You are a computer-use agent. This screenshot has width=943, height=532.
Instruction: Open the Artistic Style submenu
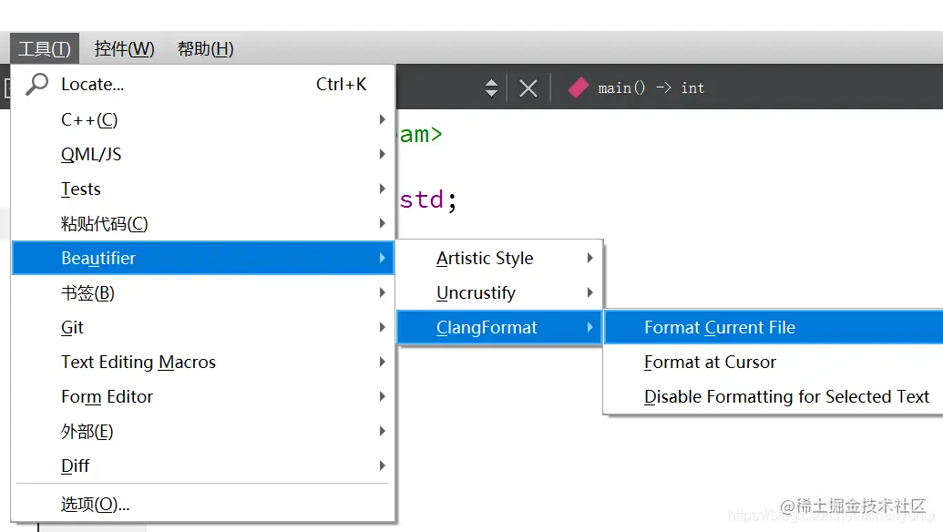[500, 258]
